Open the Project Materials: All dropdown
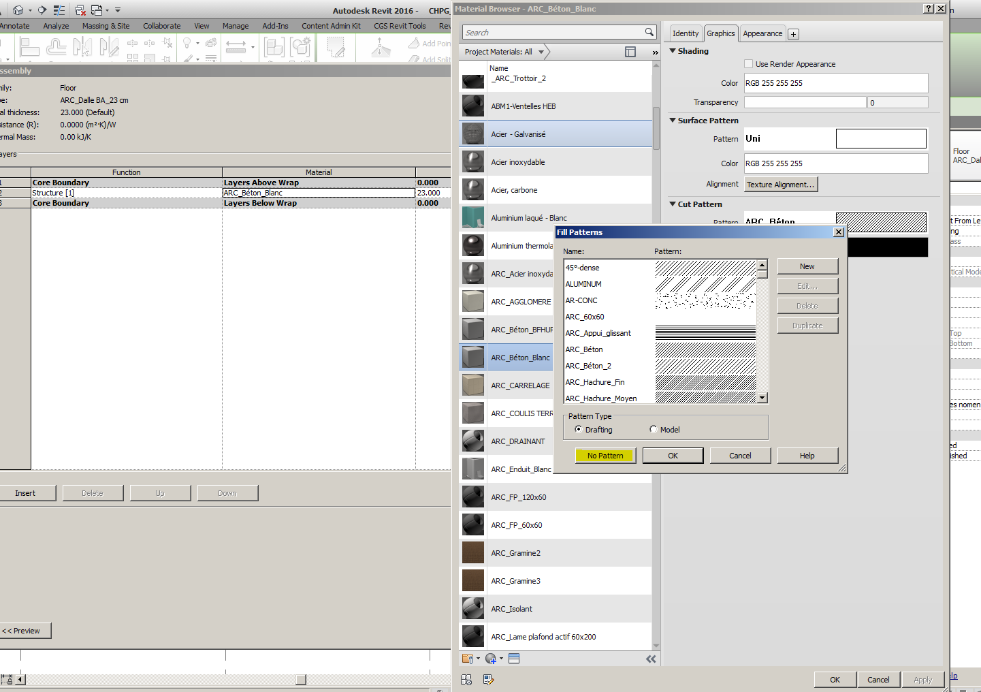 [x=541, y=51]
